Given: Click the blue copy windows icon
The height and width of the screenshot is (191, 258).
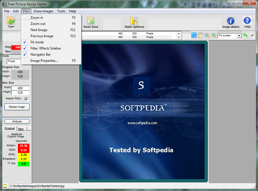Looking at the screenshot, I should pyautogui.click(x=194, y=35).
